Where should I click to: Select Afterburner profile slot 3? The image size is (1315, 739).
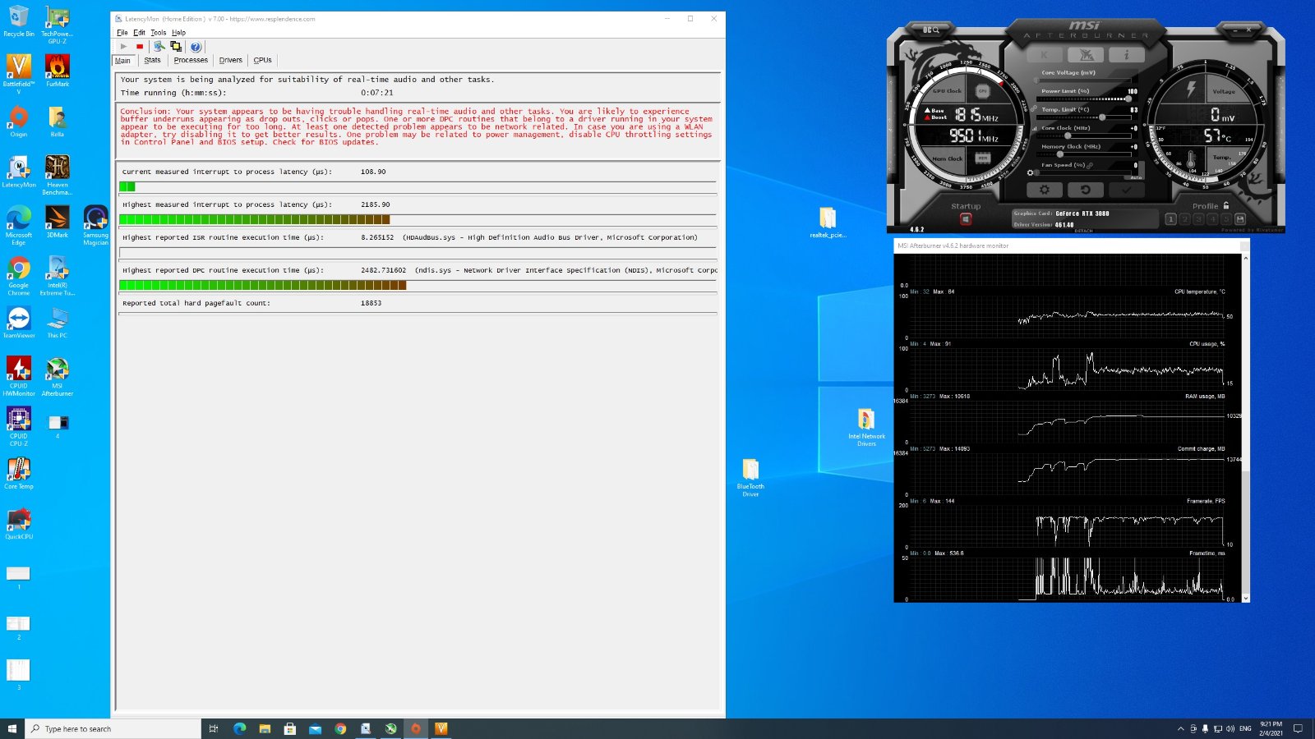pyautogui.click(x=1198, y=219)
